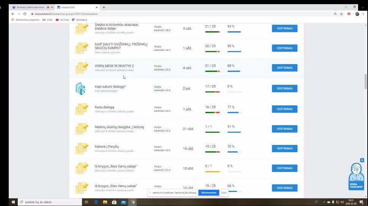
Task: Open Vertinimai for Kuriu dialogą
Action: (x=285, y=109)
